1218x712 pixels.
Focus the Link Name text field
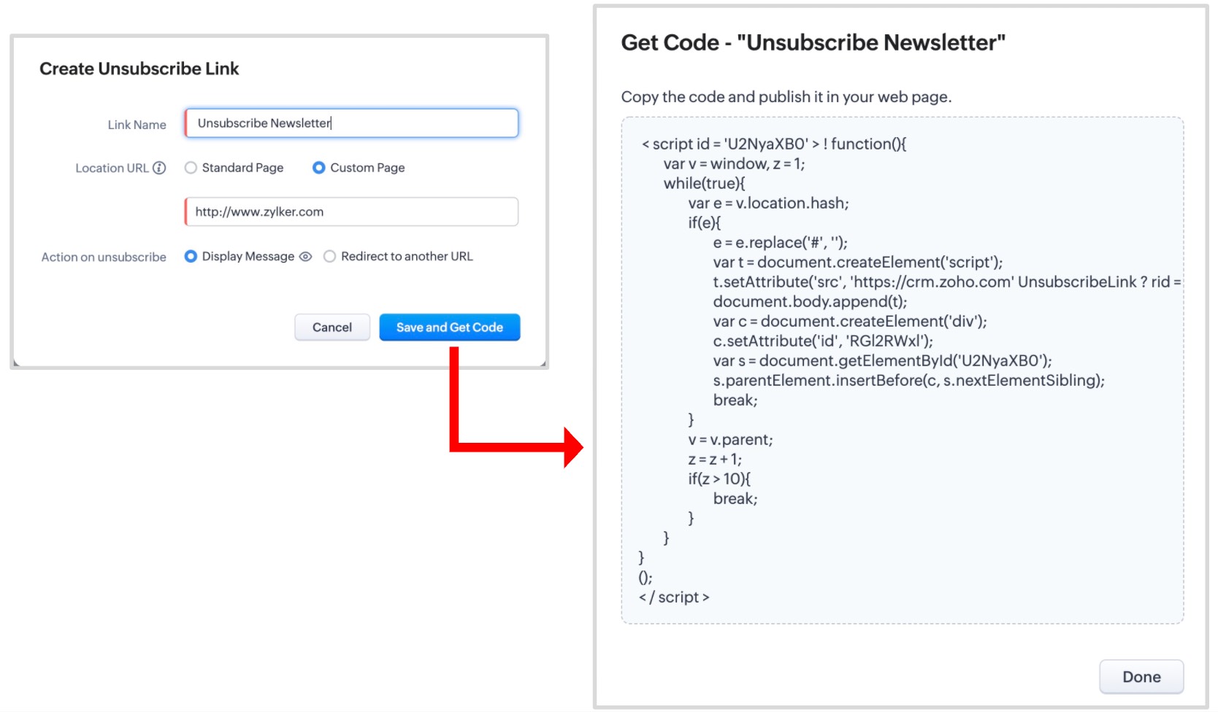(x=351, y=123)
